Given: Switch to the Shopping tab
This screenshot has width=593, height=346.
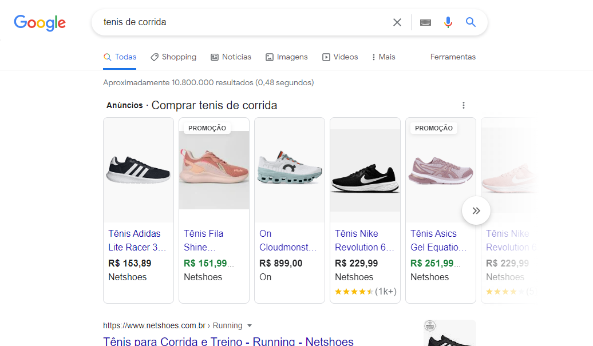Looking at the screenshot, I should coord(173,57).
